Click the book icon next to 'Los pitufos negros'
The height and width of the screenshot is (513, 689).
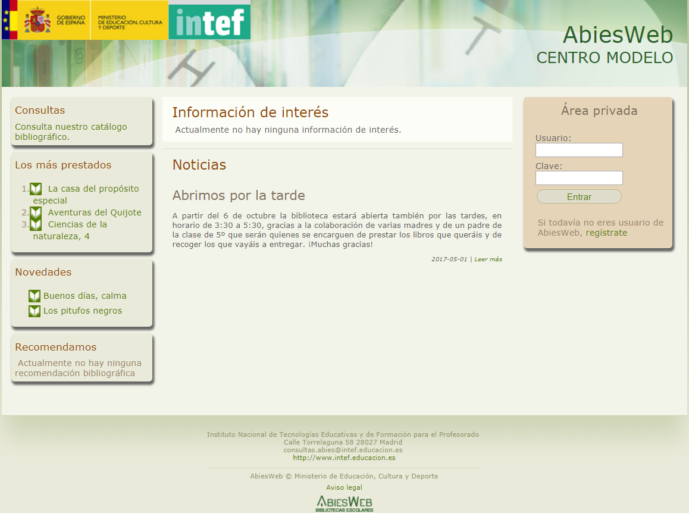click(x=34, y=310)
